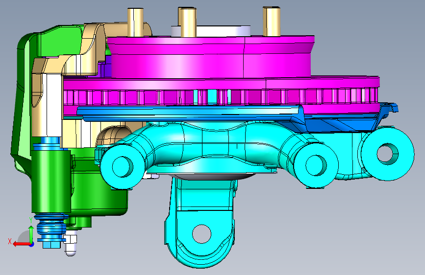The image size is (425, 275).
Task: Click the red X axis arrow of triad
Action: click(x=21, y=244)
